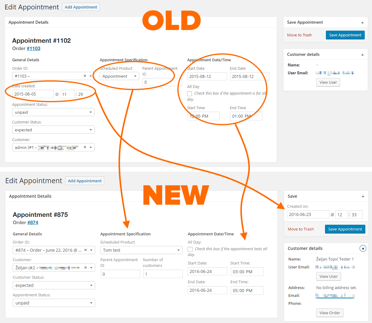Screen dimensions: 372x323
Task: Click the Created on minute field 33
Action: coord(356,214)
